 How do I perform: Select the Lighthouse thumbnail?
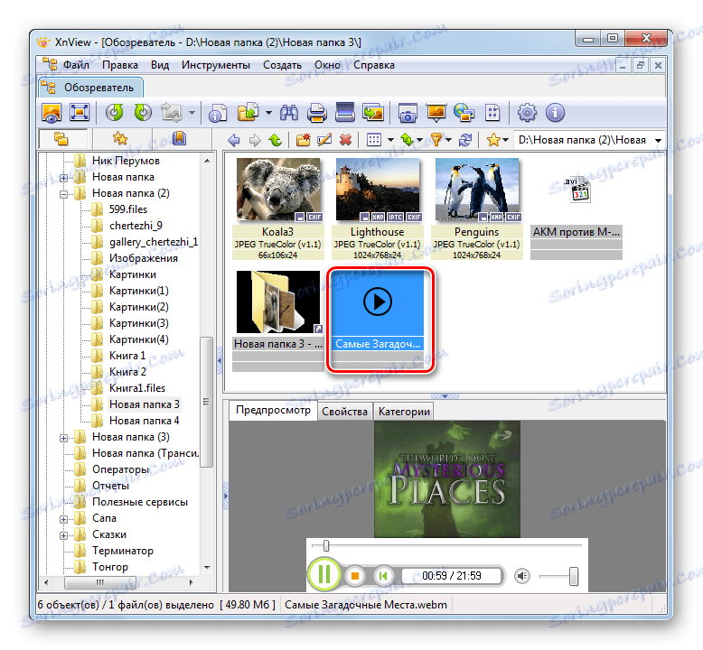[378, 209]
